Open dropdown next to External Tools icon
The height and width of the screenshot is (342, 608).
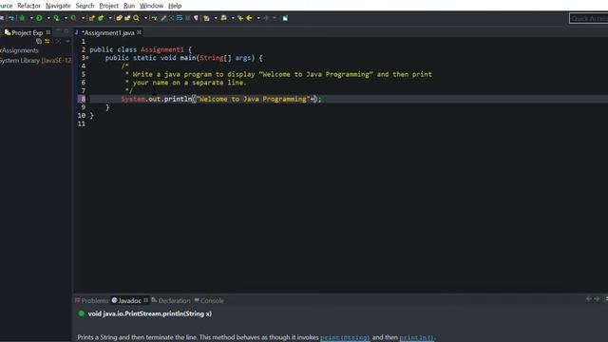click(83, 18)
